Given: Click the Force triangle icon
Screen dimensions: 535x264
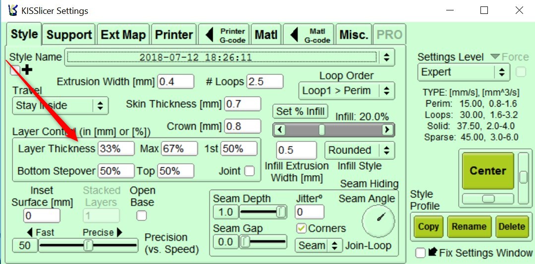Looking at the screenshot, I should (x=495, y=57).
